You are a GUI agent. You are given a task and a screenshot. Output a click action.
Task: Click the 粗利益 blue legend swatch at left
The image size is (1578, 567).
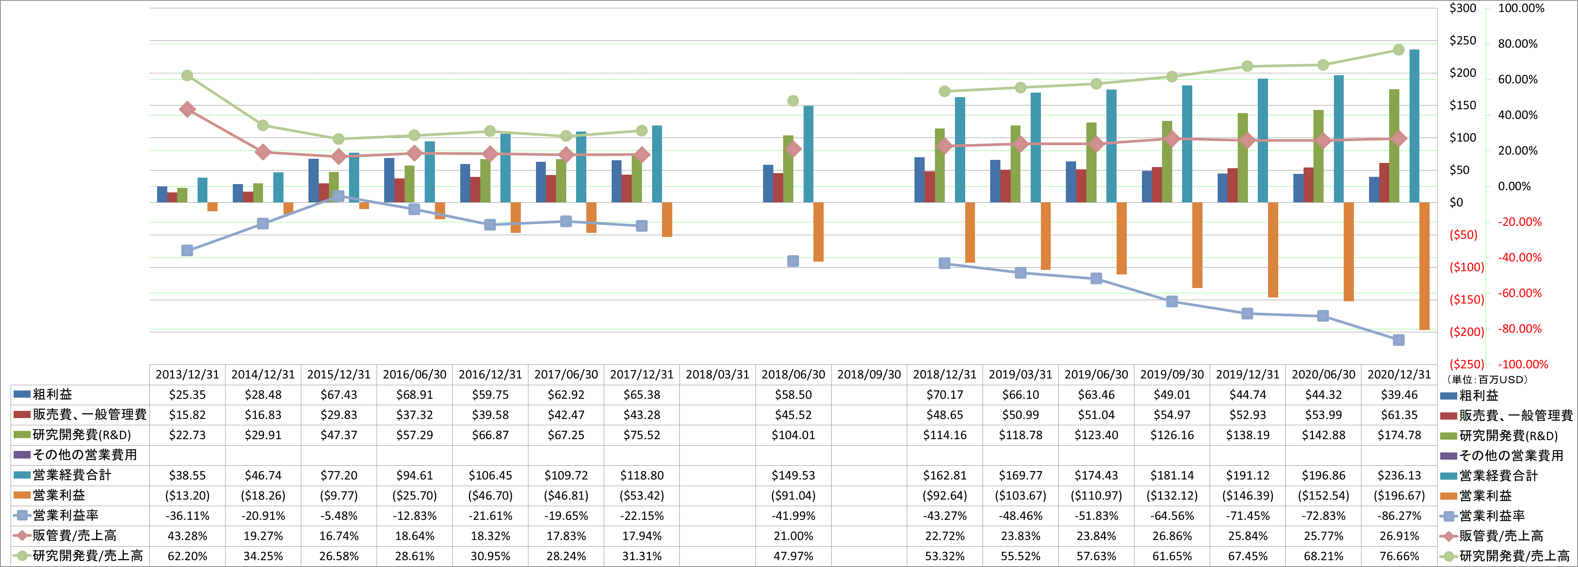[22, 395]
